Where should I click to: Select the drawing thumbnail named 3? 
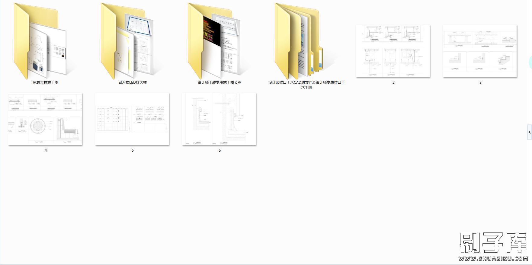tap(480, 51)
